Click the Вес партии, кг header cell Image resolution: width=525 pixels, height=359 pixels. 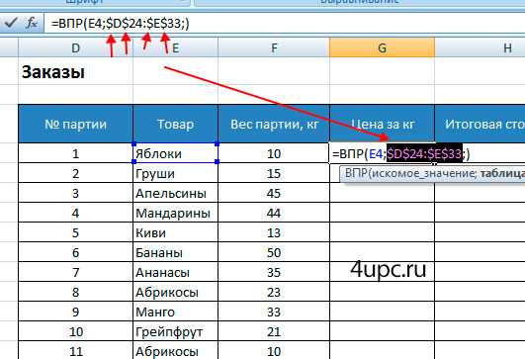click(x=274, y=124)
